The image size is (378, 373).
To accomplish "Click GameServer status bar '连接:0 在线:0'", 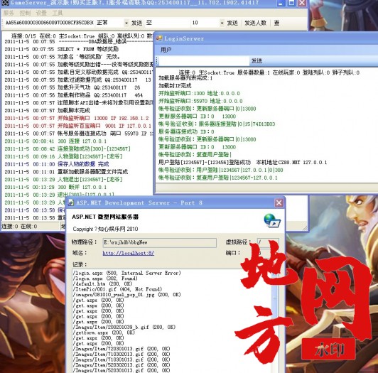I will tap(19, 226).
